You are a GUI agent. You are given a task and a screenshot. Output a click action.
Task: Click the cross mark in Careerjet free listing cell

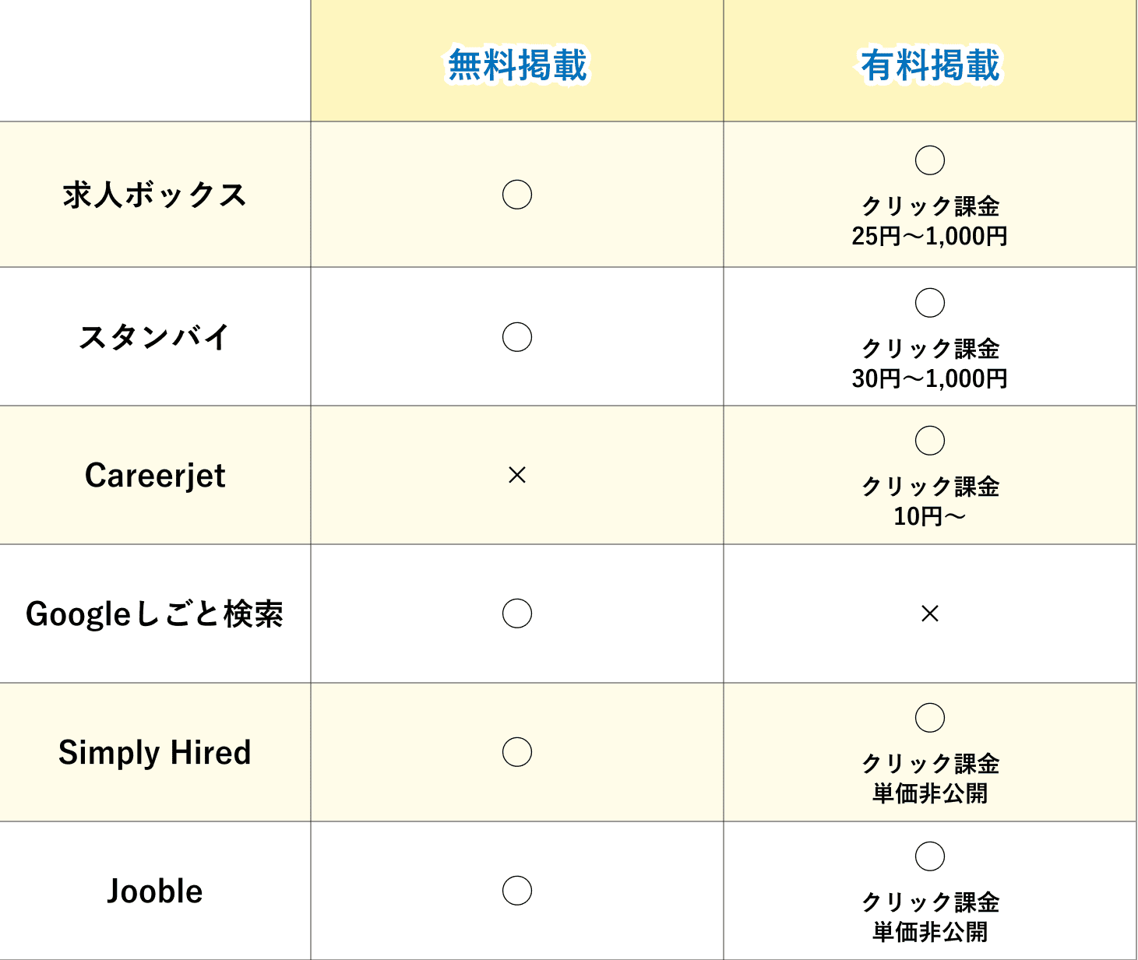[x=517, y=475]
